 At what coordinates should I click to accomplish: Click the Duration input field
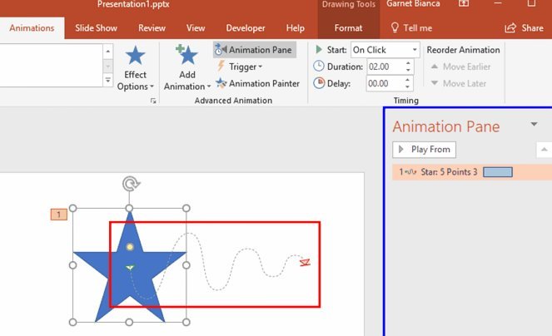pos(385,67)
